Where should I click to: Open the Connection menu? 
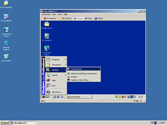click(46, 14)
